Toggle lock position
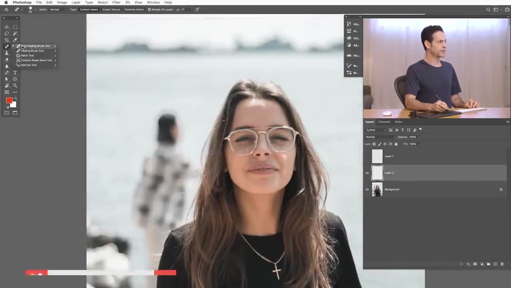The height and width of the screenshot is (288, 511). click(x=385, y=144)
